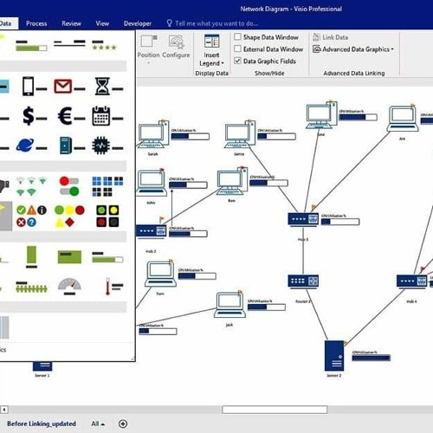Select the Hub 2 shape
Image resolution: width=433 pixels, height=433 pixels.
(x=151, y=231)
